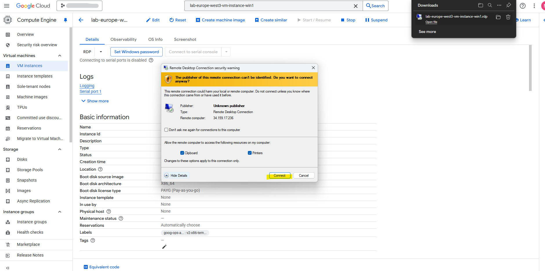
Task: Click Connect in the RDP warning
Action: click(279, 176)
